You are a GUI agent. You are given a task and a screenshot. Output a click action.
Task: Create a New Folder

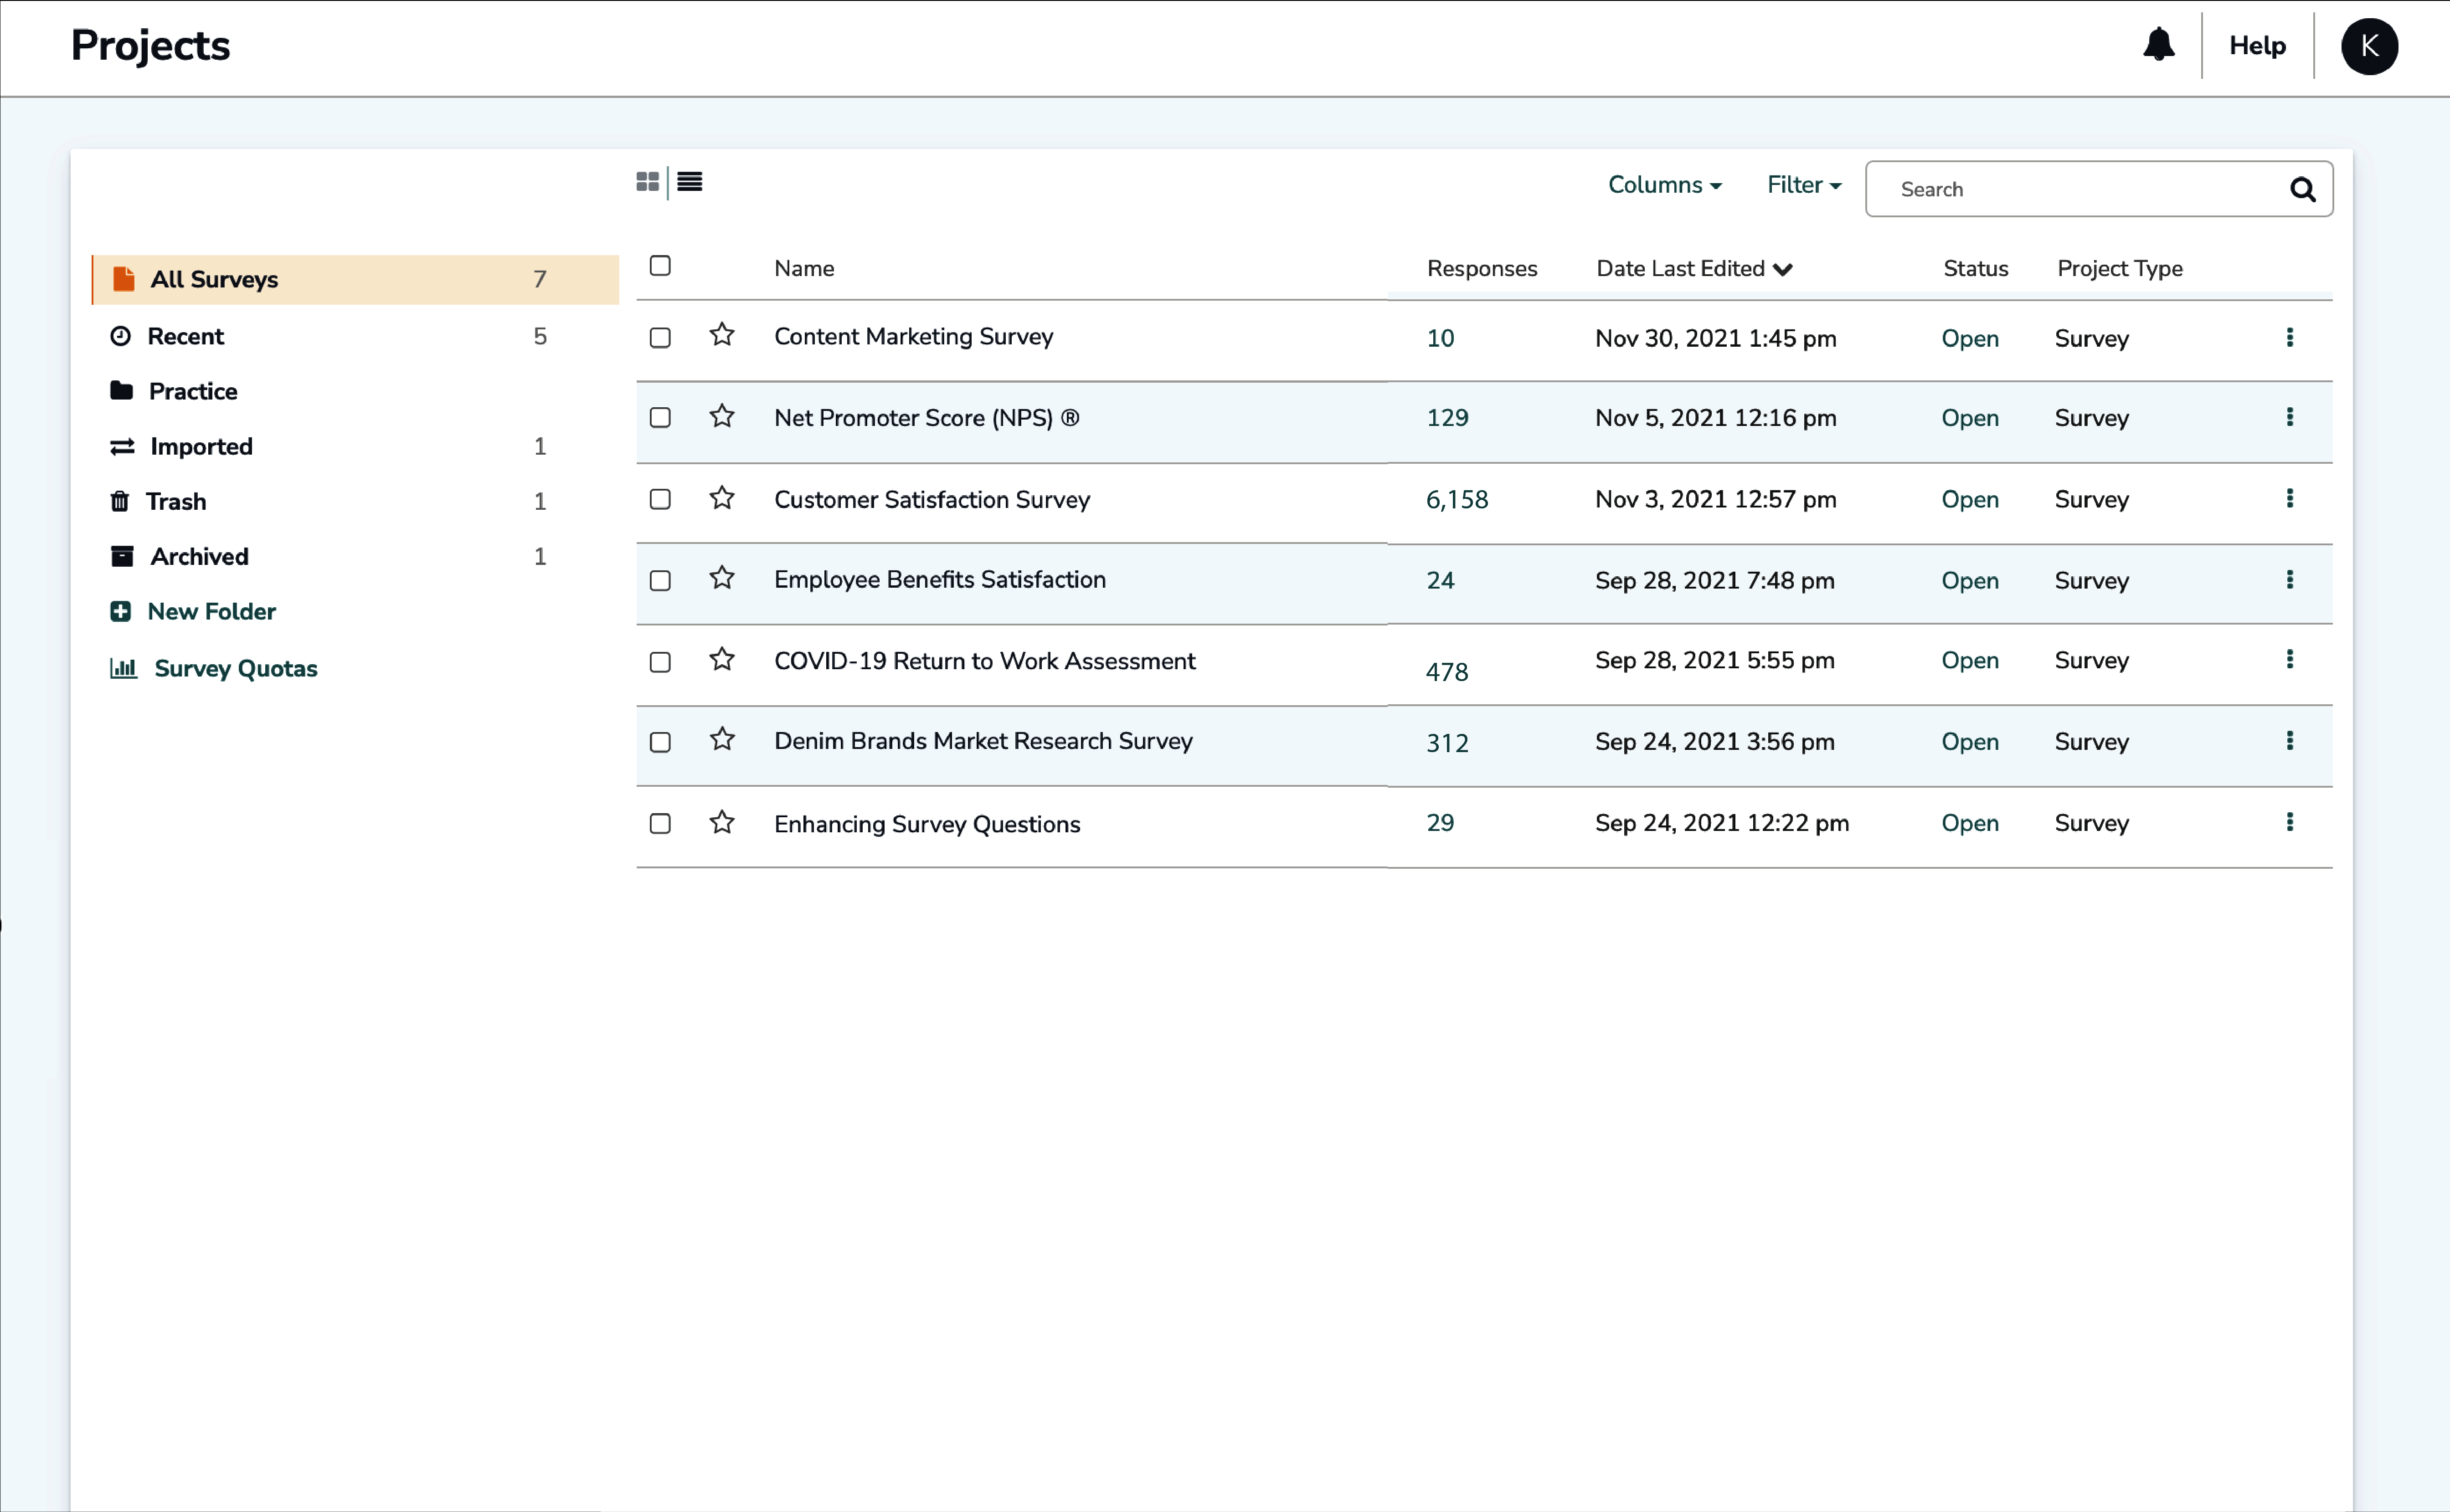click(x=210, y=611)
